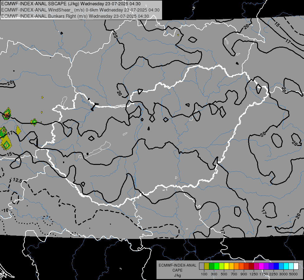Click the dark red legend swatch
304x280 pixels.
coord(252,266)
